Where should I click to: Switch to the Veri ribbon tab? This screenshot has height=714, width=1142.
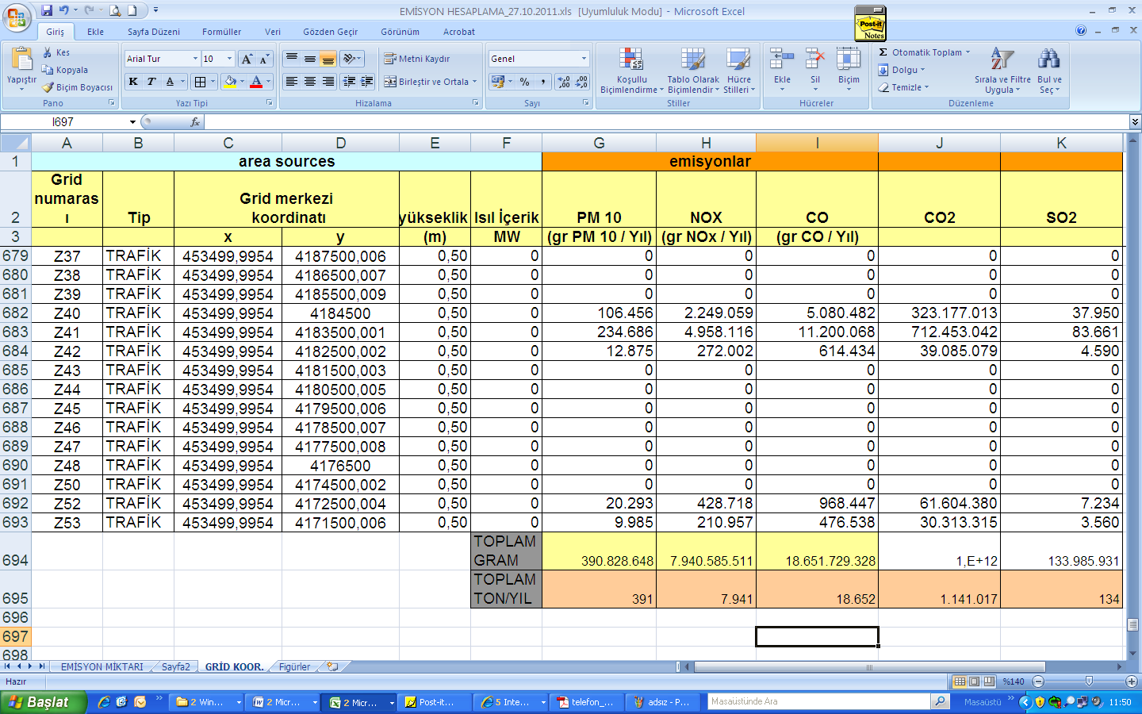[x=273, y=32]
